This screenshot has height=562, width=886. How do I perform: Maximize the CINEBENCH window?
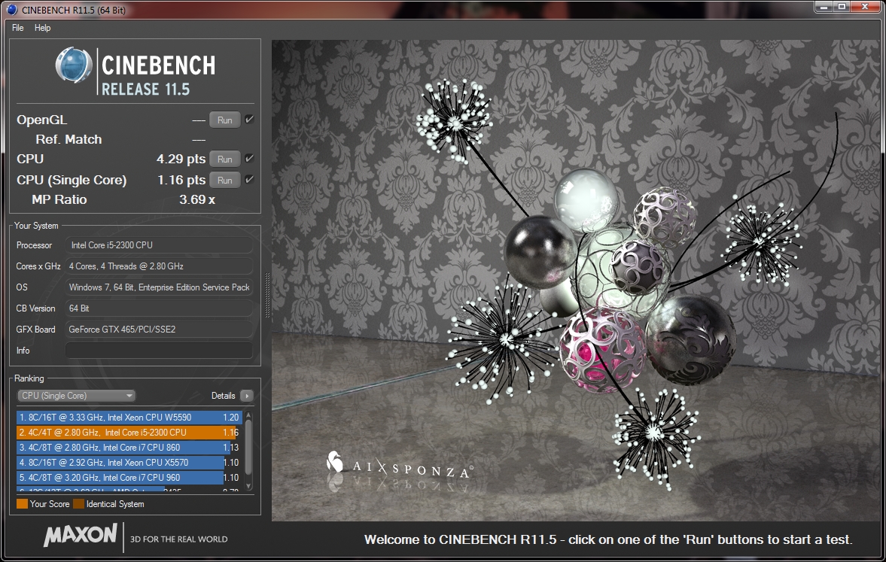click(842, 7)
